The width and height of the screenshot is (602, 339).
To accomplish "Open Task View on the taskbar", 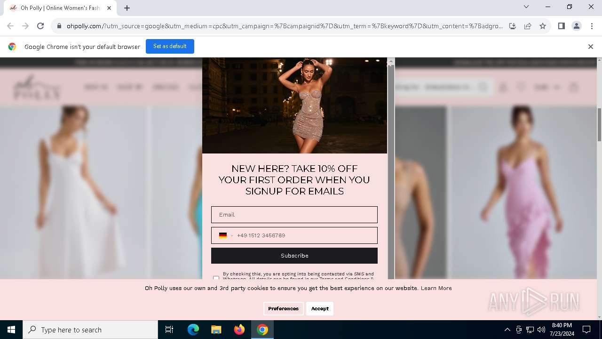I will pyautogui.click(x=169, y=330).
